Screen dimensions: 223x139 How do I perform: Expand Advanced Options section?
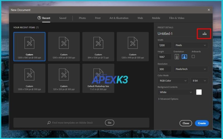point(168,99)
